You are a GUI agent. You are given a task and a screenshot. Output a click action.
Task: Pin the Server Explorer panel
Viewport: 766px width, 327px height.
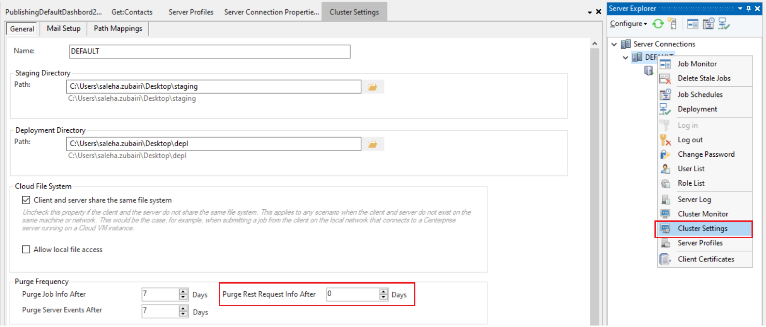point(749,9)
